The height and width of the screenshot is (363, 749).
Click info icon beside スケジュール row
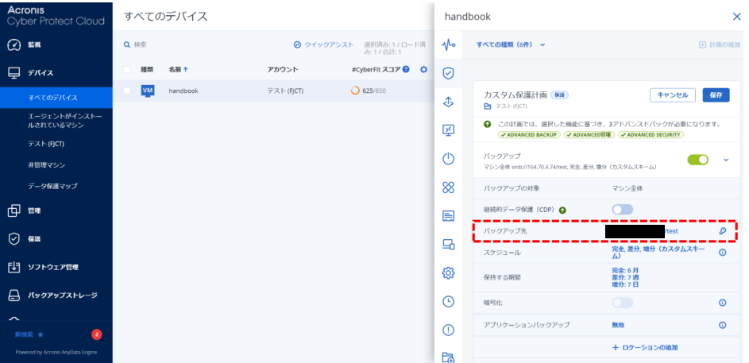(722, 253)
